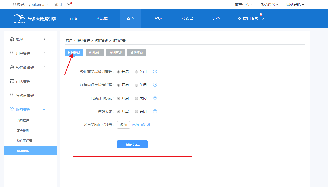Expand the 经销商管理 sidebar chevron
328x187 pixels.
tap(44, 67)
